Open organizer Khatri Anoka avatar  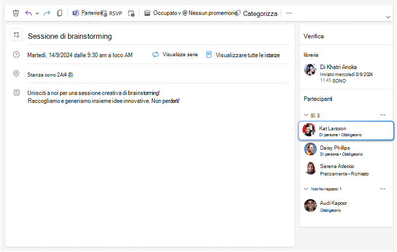pos(310,70)
